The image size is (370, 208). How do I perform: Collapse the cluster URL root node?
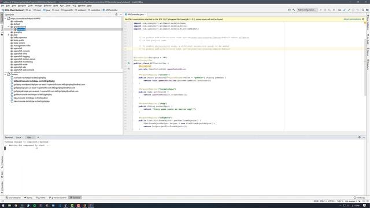point(5,18)
